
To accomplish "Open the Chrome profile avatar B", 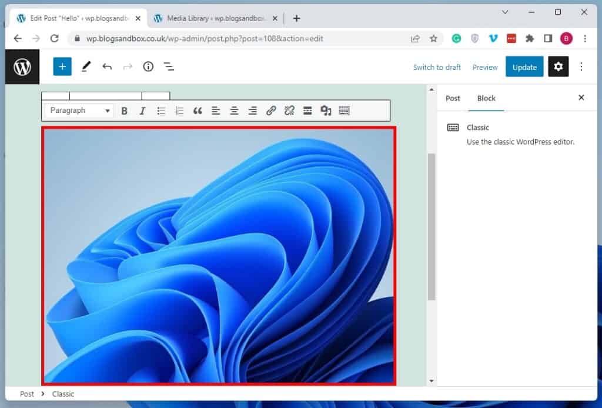I will click(x=566, y=38).
